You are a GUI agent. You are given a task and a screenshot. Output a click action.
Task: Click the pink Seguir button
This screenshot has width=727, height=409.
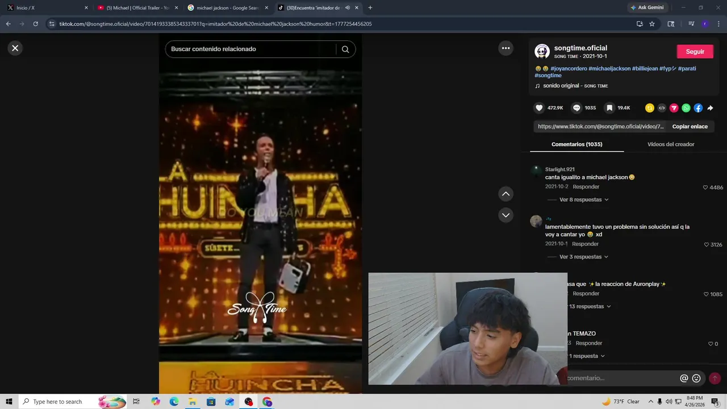(695, 51)
